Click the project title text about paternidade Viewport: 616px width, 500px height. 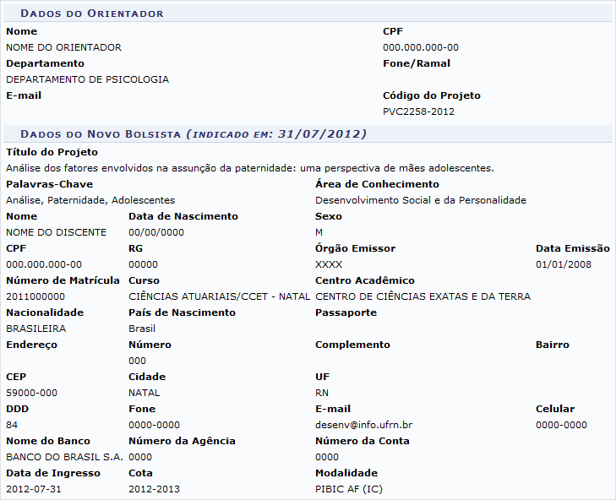point(249,168)
